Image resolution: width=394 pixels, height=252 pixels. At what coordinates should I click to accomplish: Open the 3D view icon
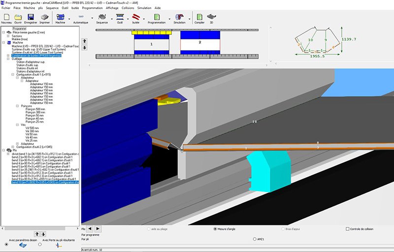click(x=211, y=17)
